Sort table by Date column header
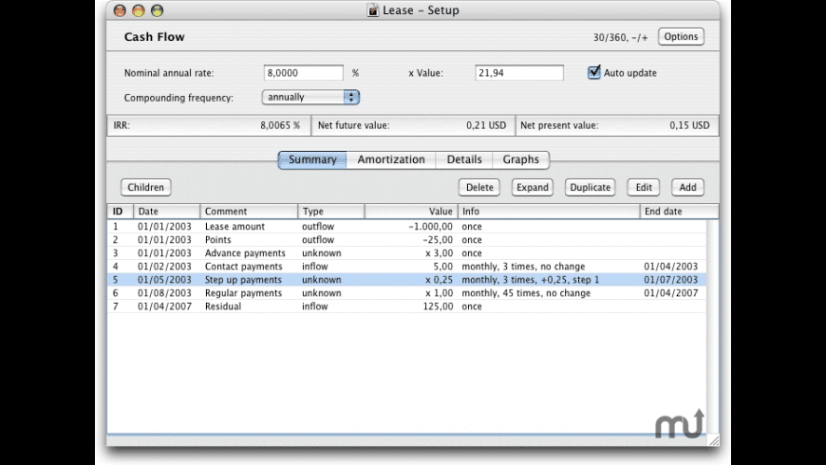Screen dimensions: 826x465 tap(166, 212)
